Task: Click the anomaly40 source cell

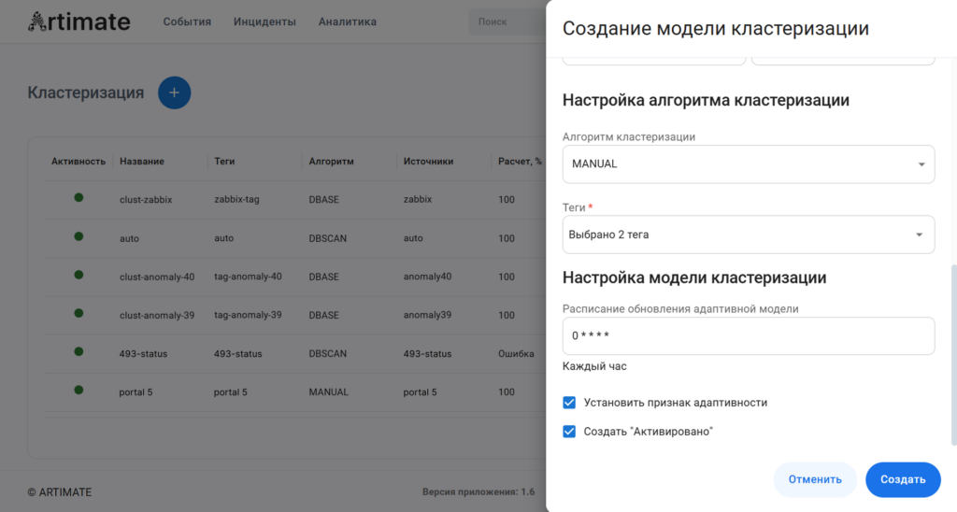Action: pyautogui.click(x=427, y=277)
